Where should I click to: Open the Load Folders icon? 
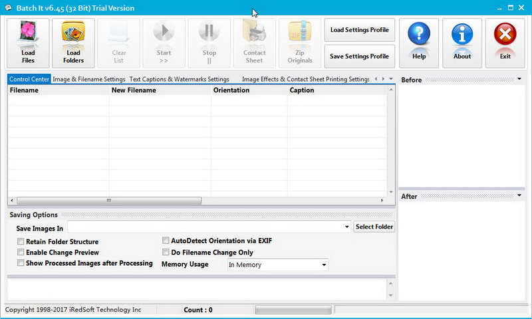tap(73, 33)
